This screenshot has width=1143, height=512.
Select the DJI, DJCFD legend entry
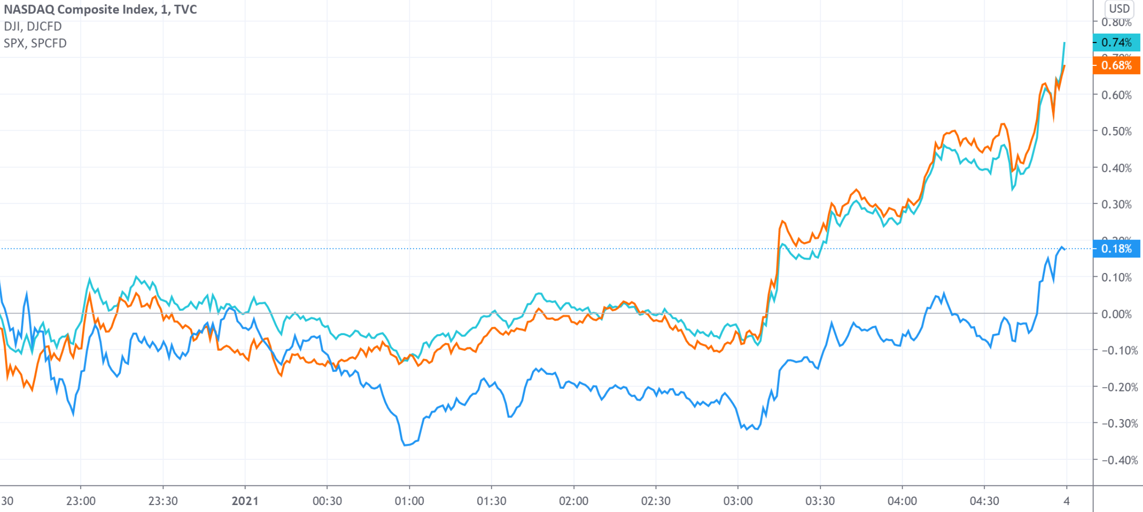pos(33,26)
